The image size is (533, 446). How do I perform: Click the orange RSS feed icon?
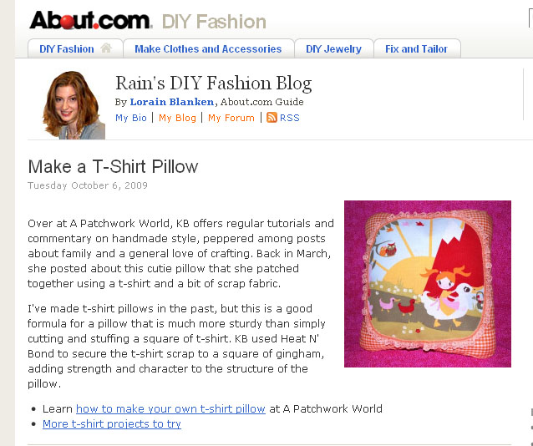(272, 118)
